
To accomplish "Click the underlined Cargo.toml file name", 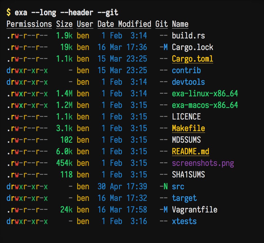I will coord(192,59).
